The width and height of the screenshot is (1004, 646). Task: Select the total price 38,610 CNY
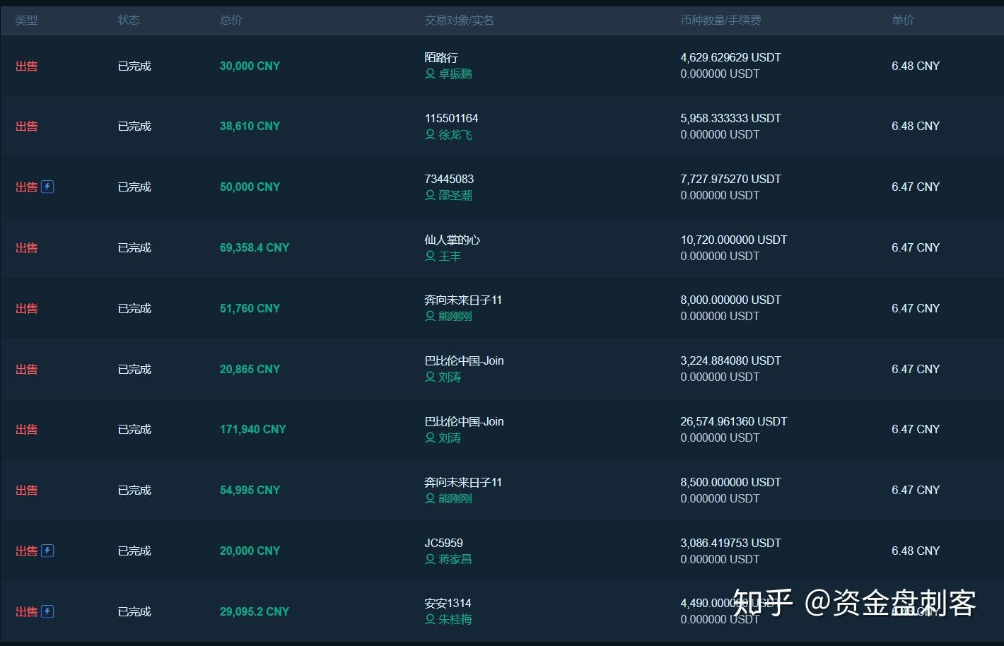[x=250, y=126]
